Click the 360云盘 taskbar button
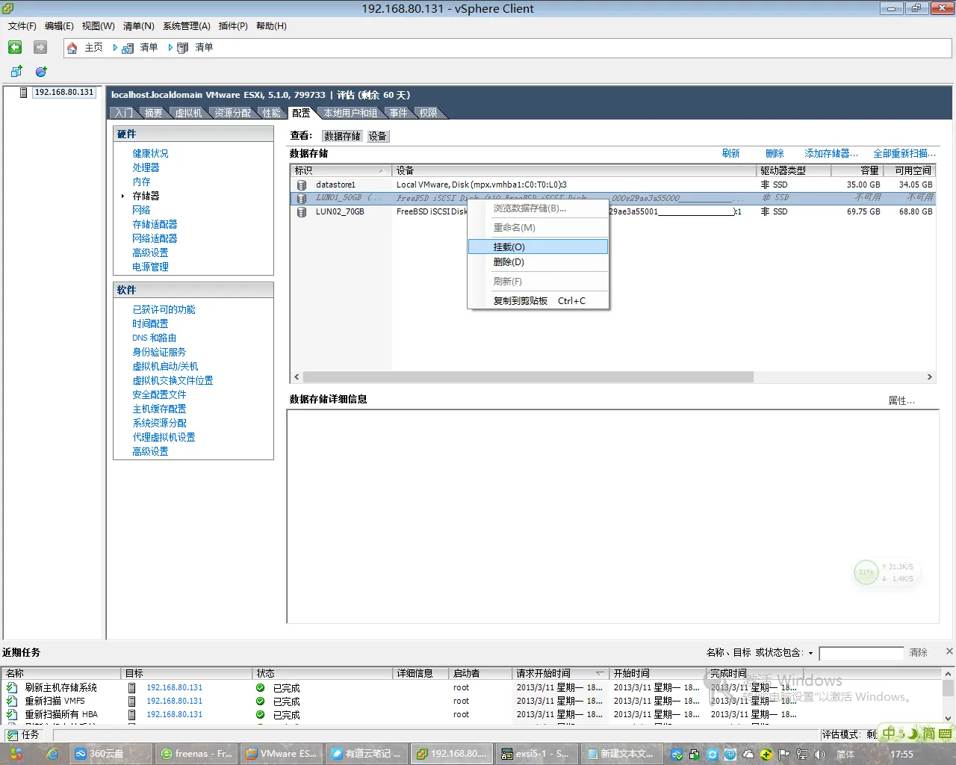The image size is (956, 765). tap(111, 754)
